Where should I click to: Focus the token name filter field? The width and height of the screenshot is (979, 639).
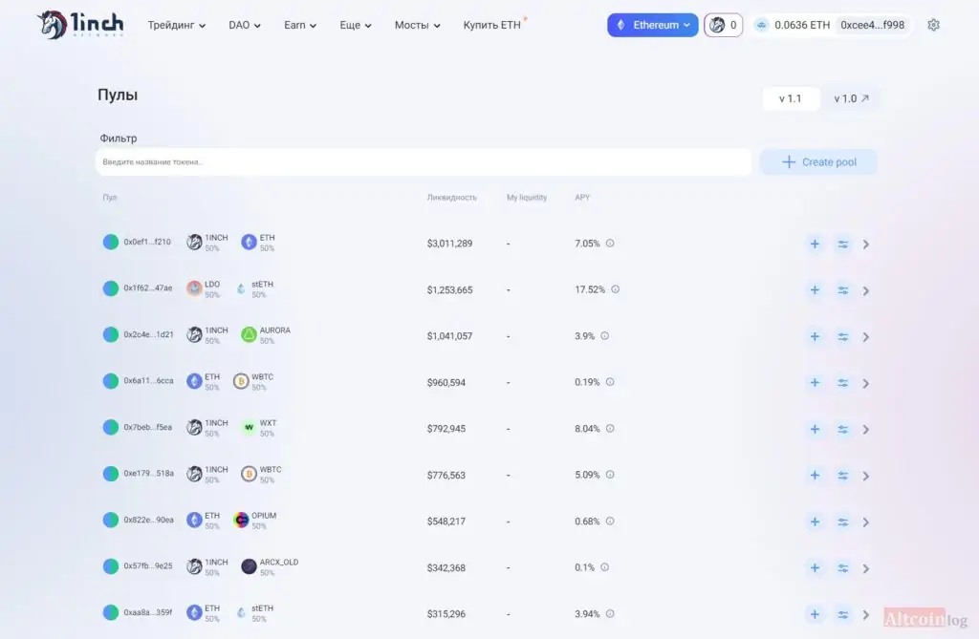click(424, 162)
